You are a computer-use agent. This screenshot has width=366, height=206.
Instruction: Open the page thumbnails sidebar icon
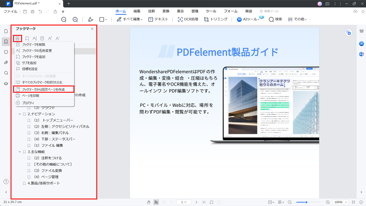point(6,31)
